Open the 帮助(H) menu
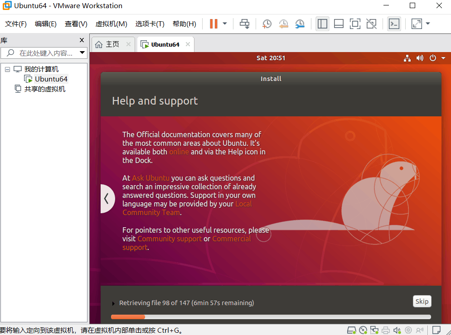451x335 pixels. click(184, 24)
